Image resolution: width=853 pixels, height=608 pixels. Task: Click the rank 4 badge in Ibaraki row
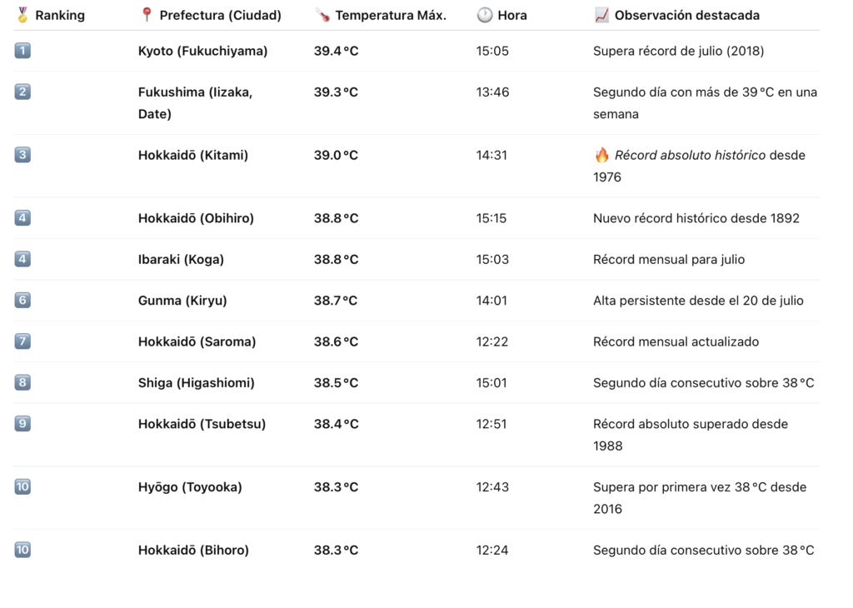click(x=22, y=259)
